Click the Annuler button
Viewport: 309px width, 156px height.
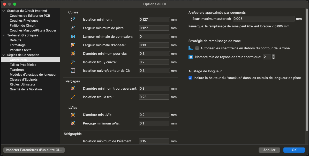(269, 150)
